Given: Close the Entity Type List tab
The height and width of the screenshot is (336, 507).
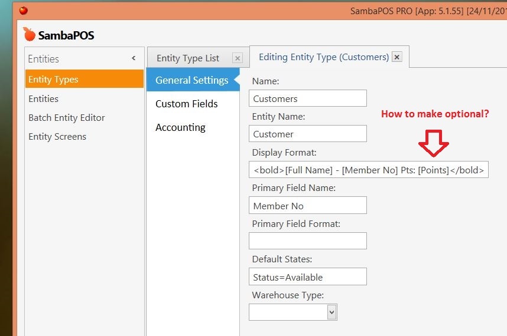Looking at the screenshot, I should pyautogui.click(x=238, y=58).
